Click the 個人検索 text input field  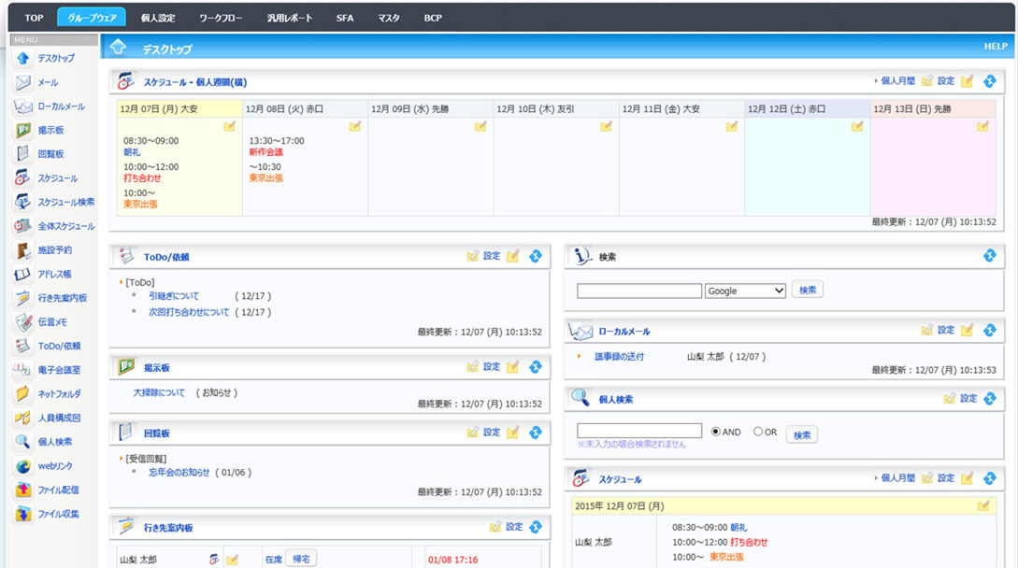coord(639,432)
